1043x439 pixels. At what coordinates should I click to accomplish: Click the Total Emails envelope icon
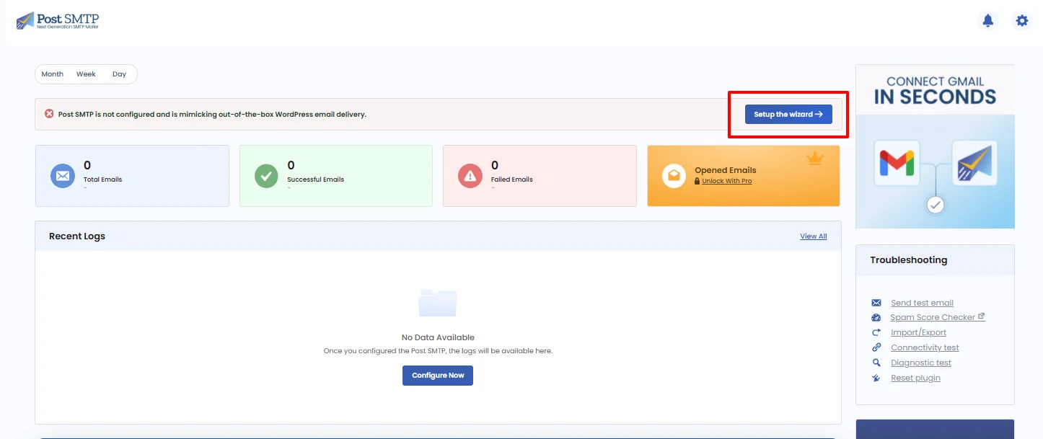click(63, 176)
